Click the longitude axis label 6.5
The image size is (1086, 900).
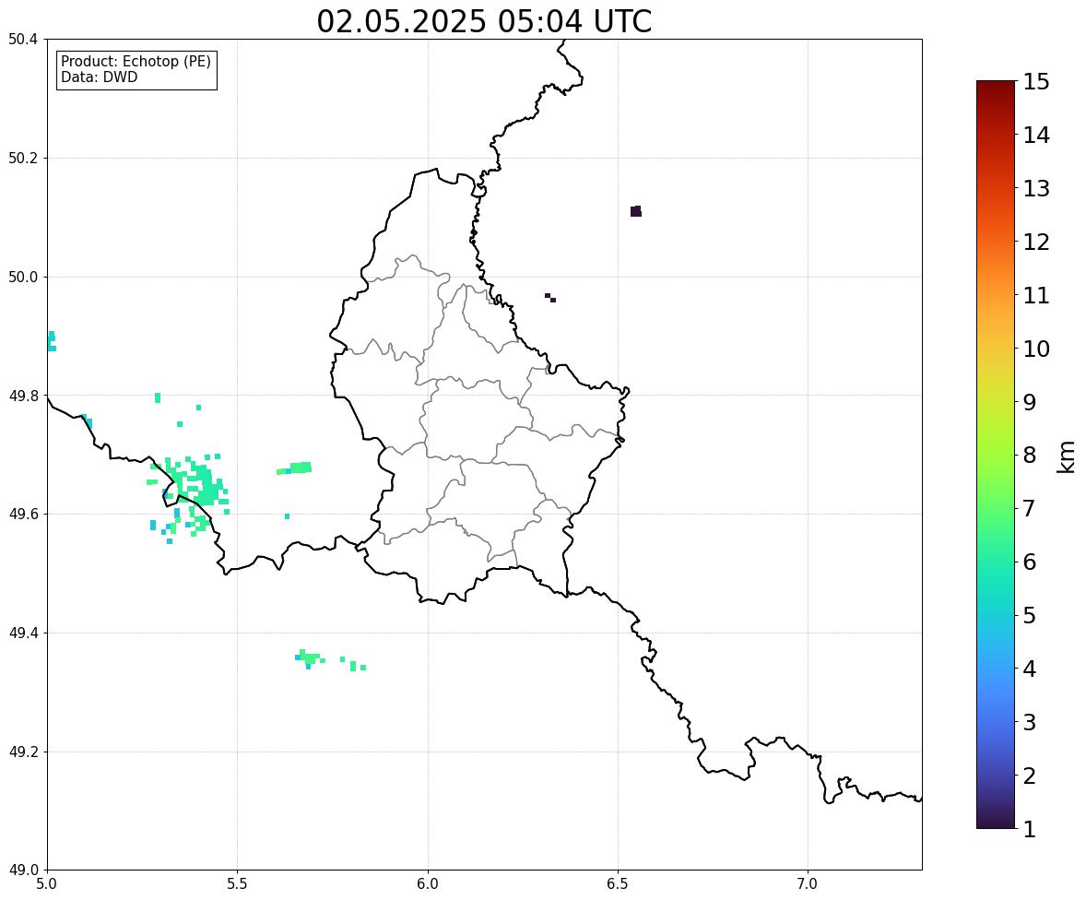click(618, 884)
